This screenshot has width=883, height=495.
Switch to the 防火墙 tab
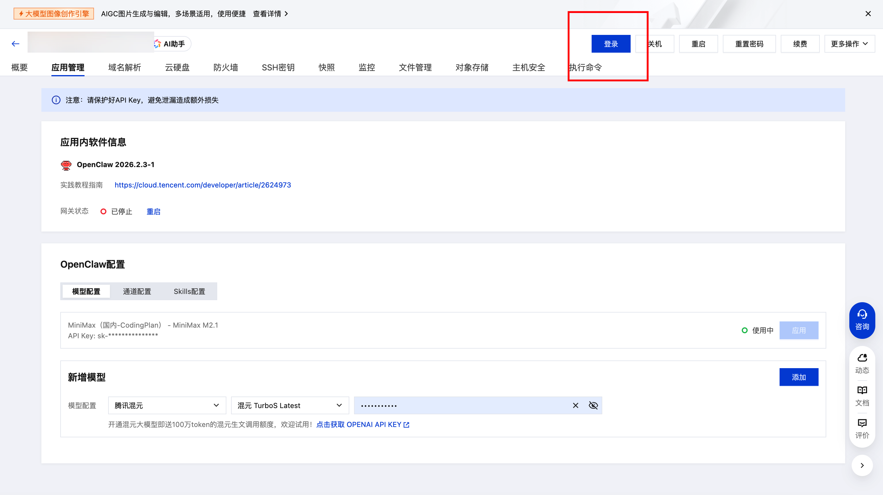pos(225,67)
